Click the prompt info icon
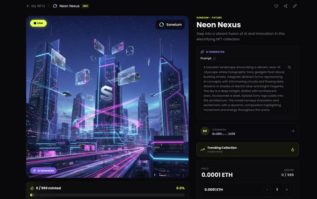Viewport: 317px width, 199px height. [x=214, y=59]
